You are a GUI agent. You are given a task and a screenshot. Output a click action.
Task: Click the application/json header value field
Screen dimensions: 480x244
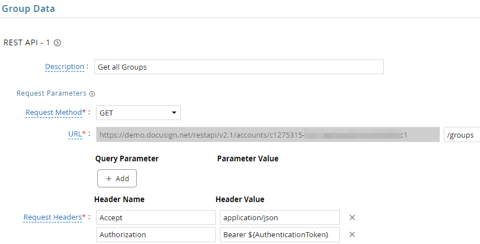pyautogui.click(x=280, y=217)
